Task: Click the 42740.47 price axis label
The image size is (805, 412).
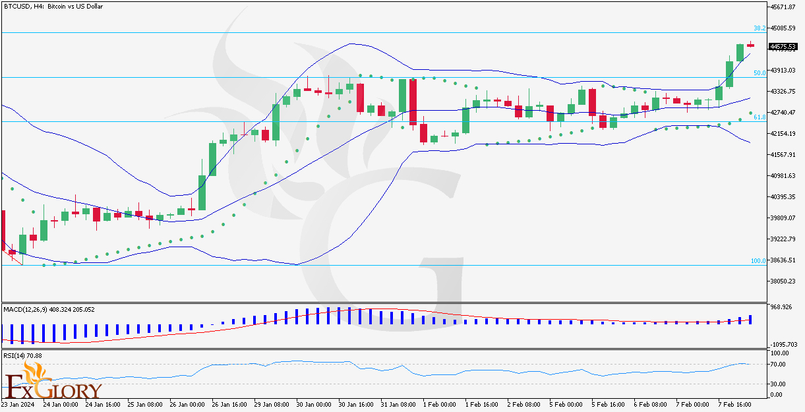Action: click(783, 113)
